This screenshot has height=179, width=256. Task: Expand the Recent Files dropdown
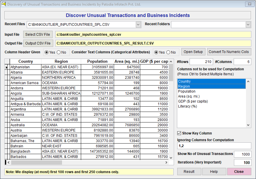coord(138,25)
